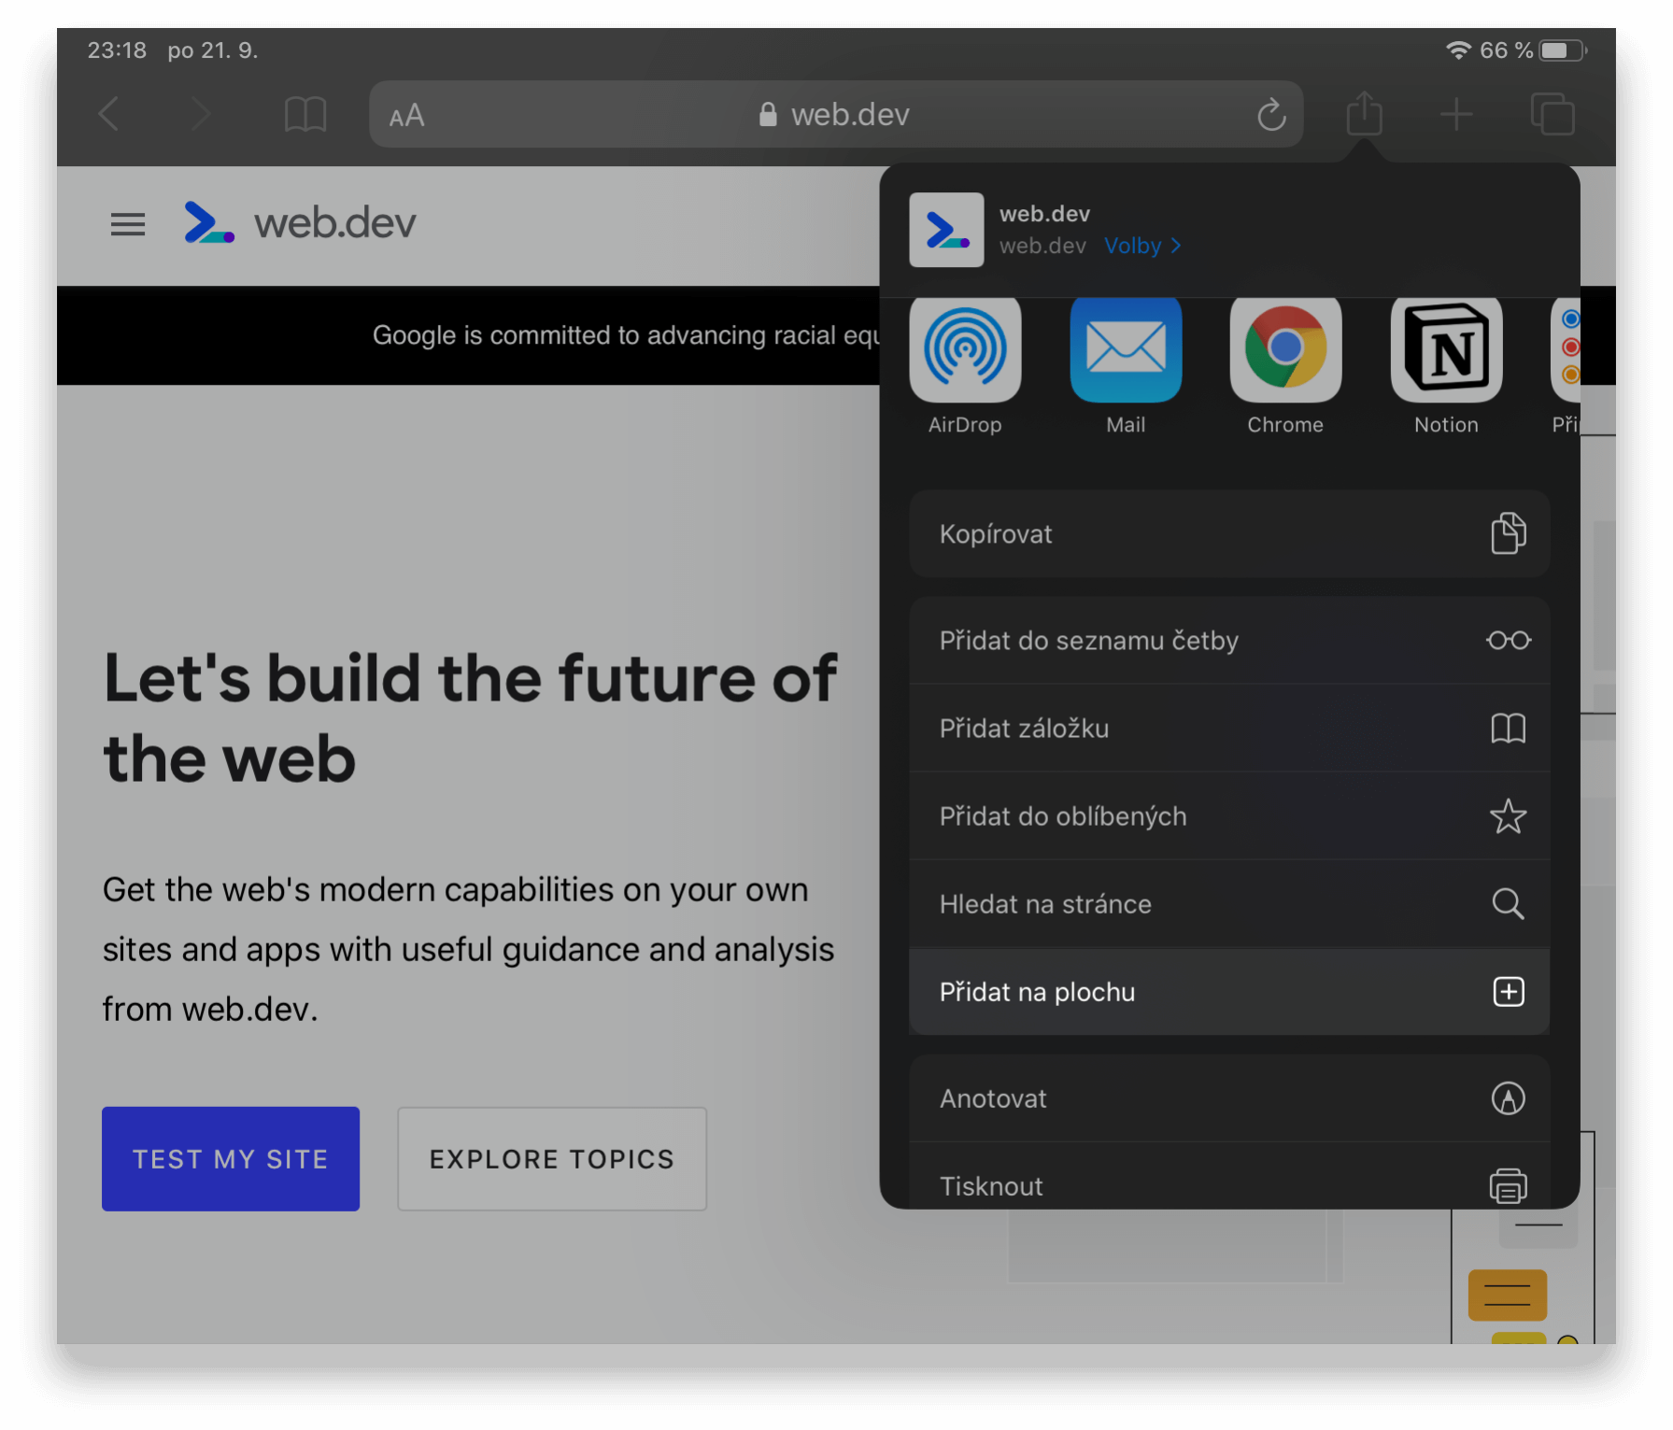Viewport: 1673px width, 1430px height.
Task: Open the web.dev hamburger menu
Action: [128, 224]
